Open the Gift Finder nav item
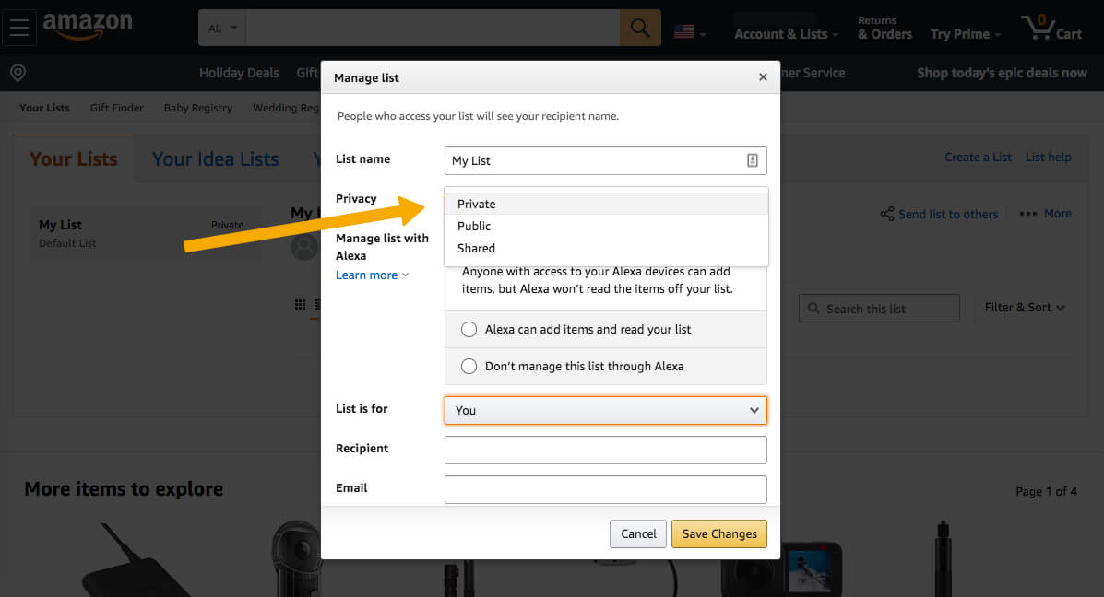The width and height of the screenshot is (1104, 597). pyautogui.click(x=117, y=108)
